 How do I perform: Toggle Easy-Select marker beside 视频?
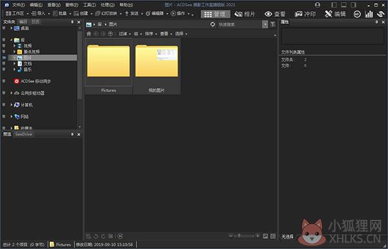tap(4, 46)
